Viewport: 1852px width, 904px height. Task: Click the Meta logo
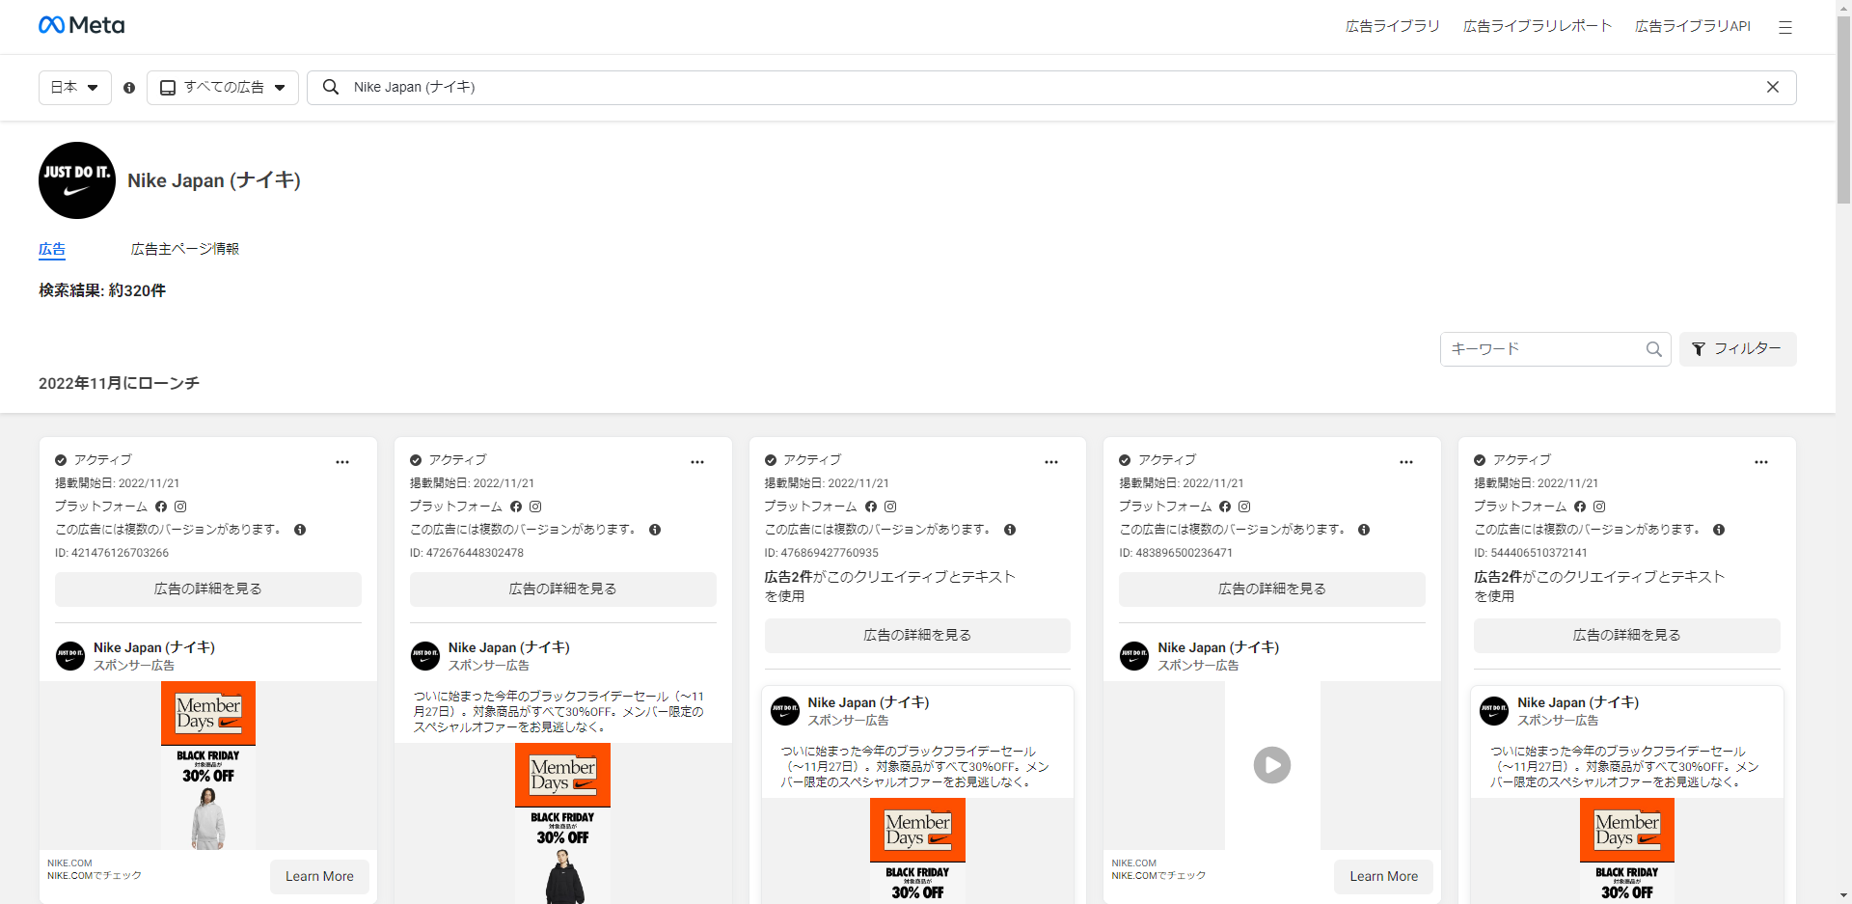[81, 25]
